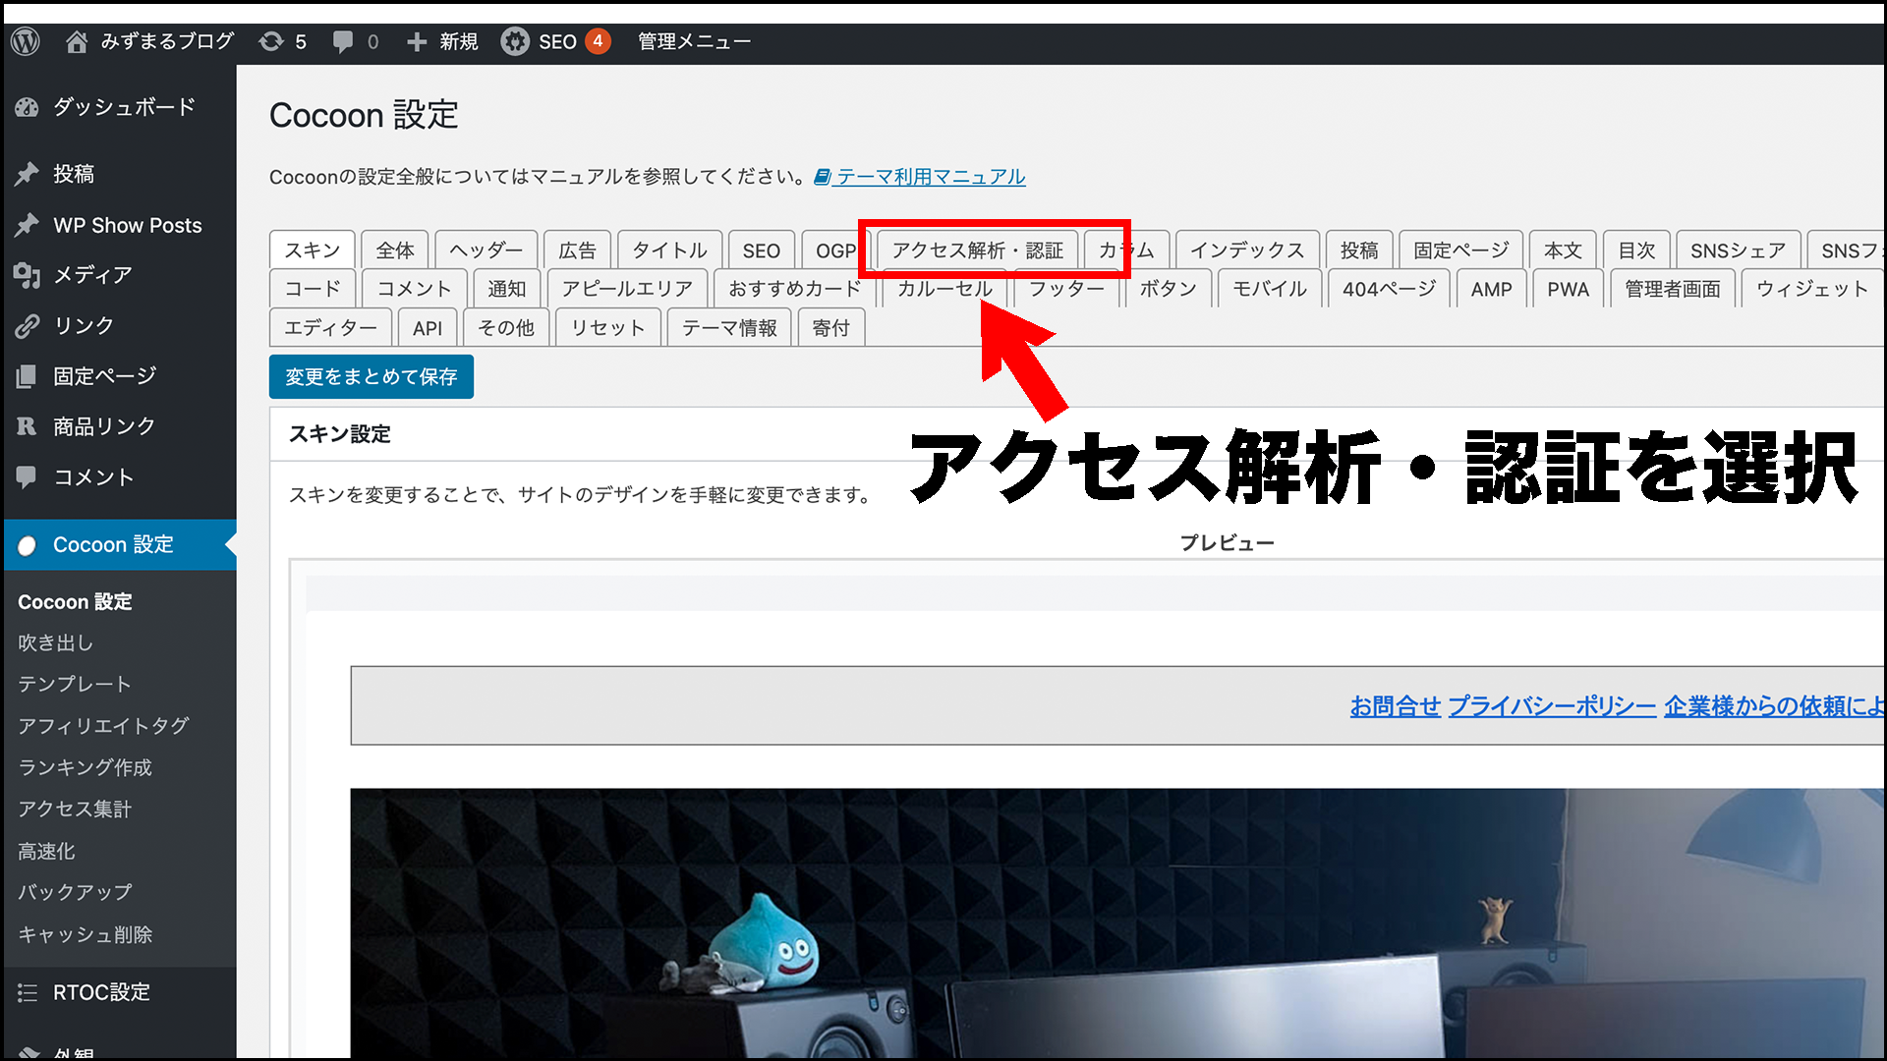Select the ヘッダー tab
Viewport: 1887px width, 1061px height.
486,251
